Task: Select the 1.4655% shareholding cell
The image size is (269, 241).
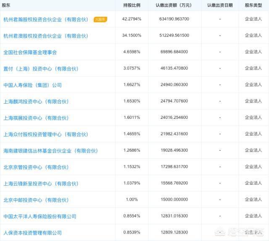Action: click(132, 134)
